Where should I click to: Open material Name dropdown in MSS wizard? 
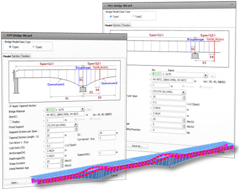pyautogui.click(x=206, y=75)
